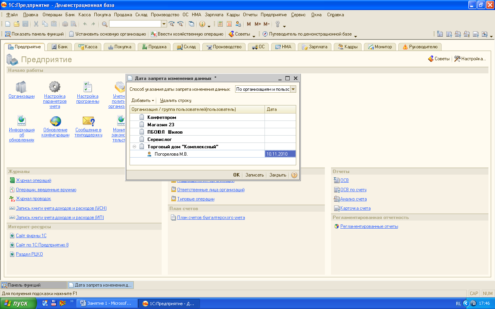
Task: Switch to the Банк tab
Action: (x=59, y=47)
